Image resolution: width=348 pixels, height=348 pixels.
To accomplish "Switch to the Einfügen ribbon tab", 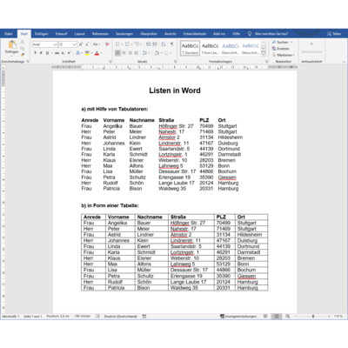I will (42, 34).
